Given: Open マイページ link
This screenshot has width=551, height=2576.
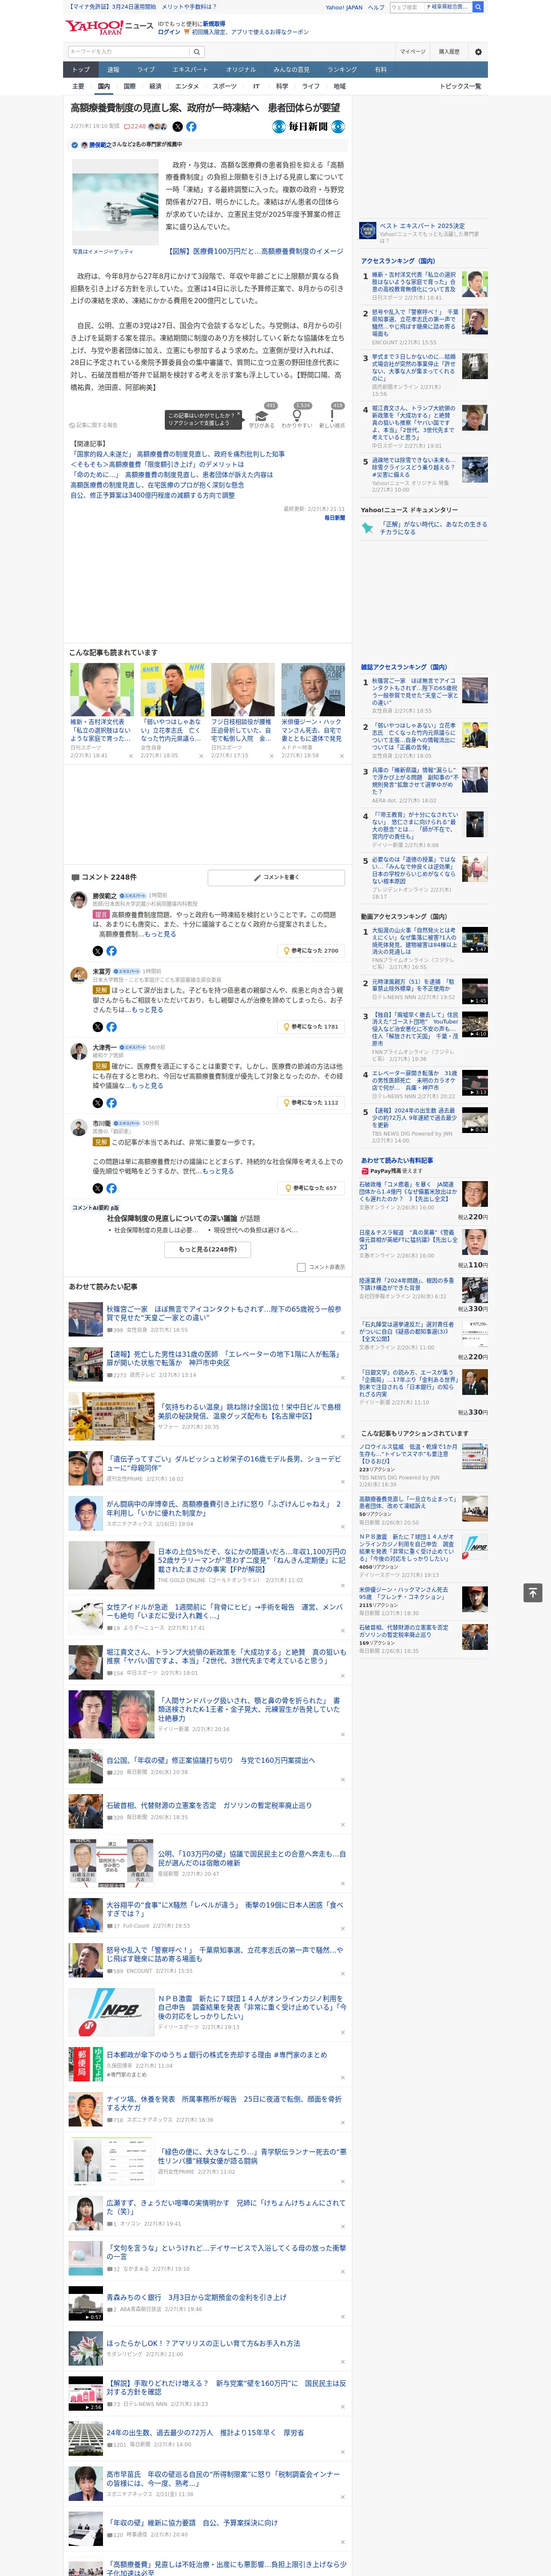Looking at the screenshot, I should coord(413,52).
